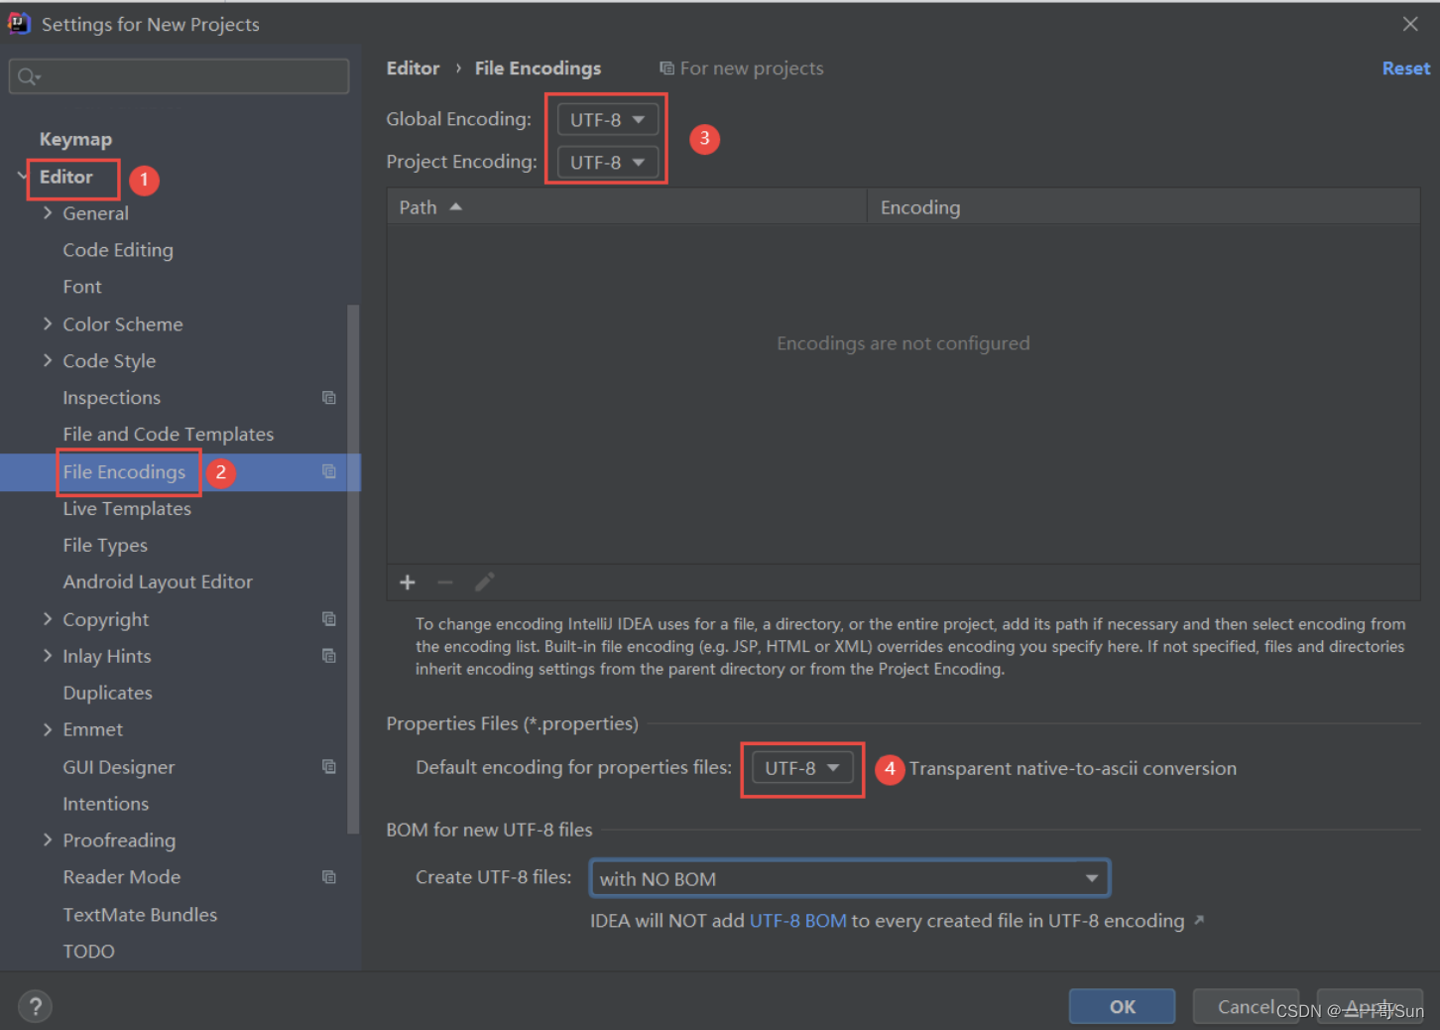Select Keymap in the settings tree
1440x1030 pixels.
pyautogui.click(x=75, y=140)
